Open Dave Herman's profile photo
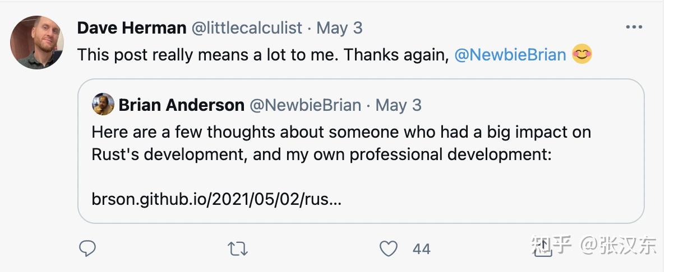Viewport: 674px width, 272px height. (37, 43)
